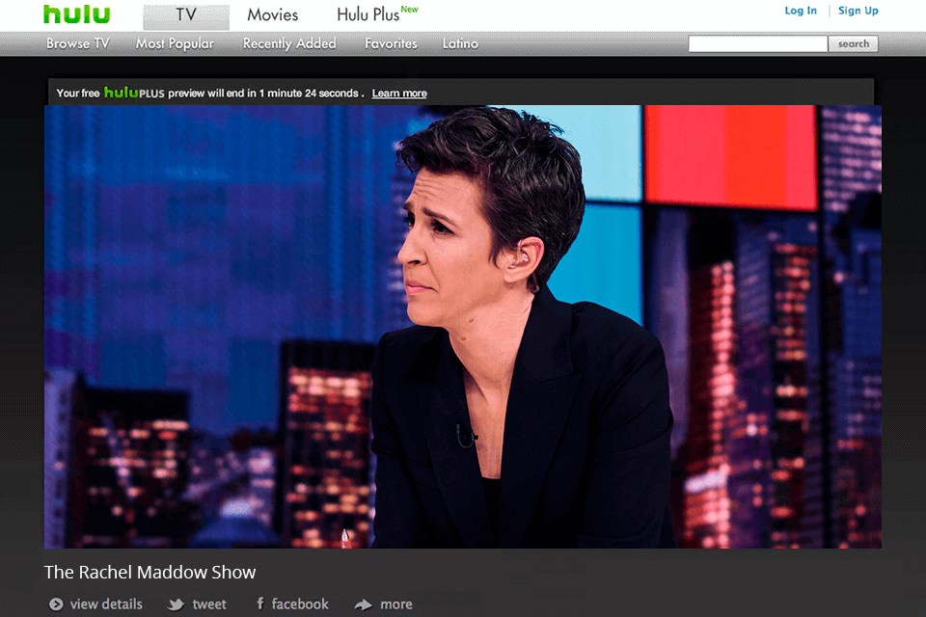Click the Log In link

[801, 11]
